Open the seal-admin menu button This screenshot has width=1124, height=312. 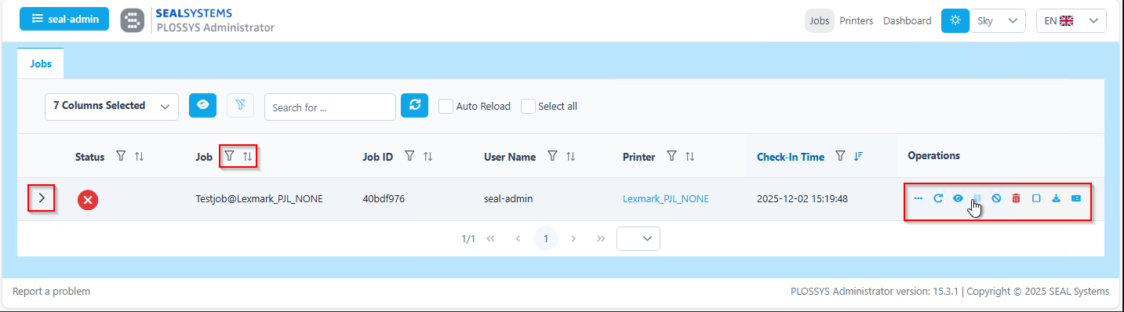(64, 20)
